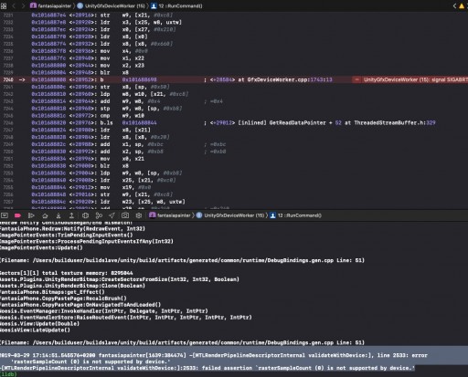Open UnityGfxDeviceWorker (15) in top jump bar
Viewport: 468px width, 377px height.
(112, 5)
